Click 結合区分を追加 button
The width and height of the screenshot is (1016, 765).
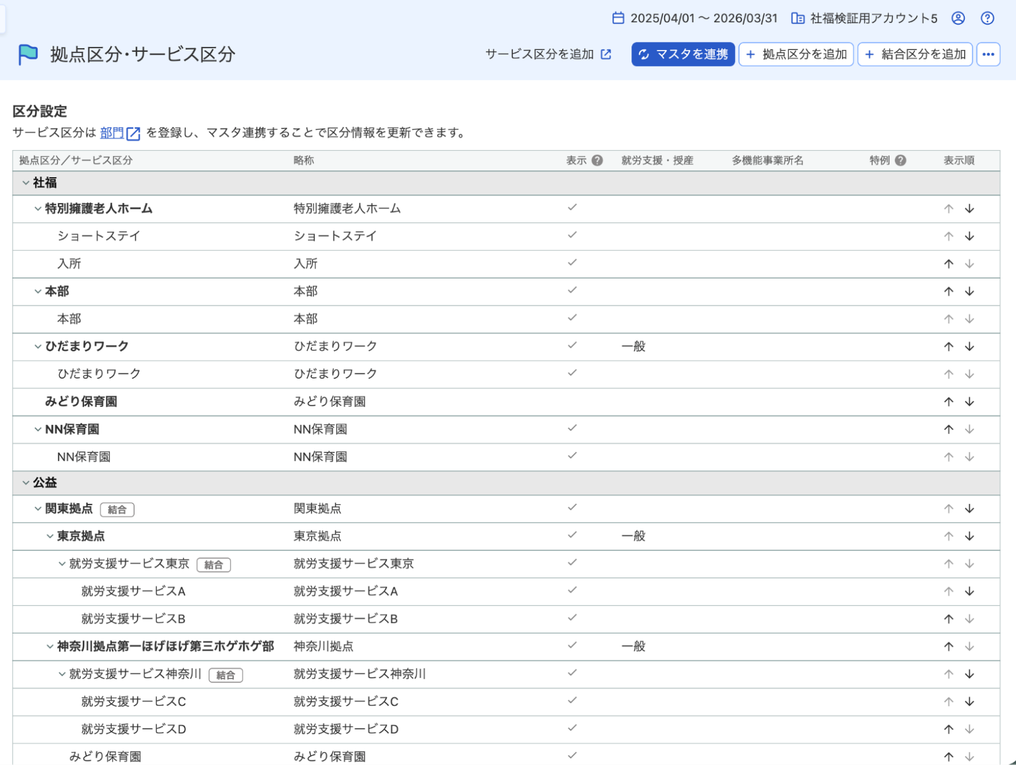[x=915, y=54]
